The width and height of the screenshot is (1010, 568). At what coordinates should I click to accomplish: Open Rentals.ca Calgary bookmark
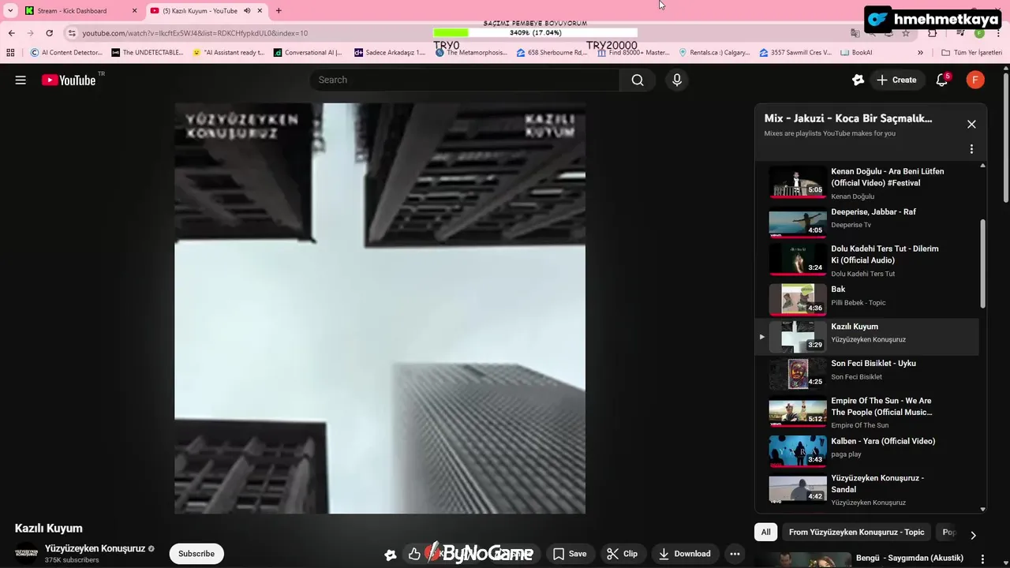click(714, 53)
